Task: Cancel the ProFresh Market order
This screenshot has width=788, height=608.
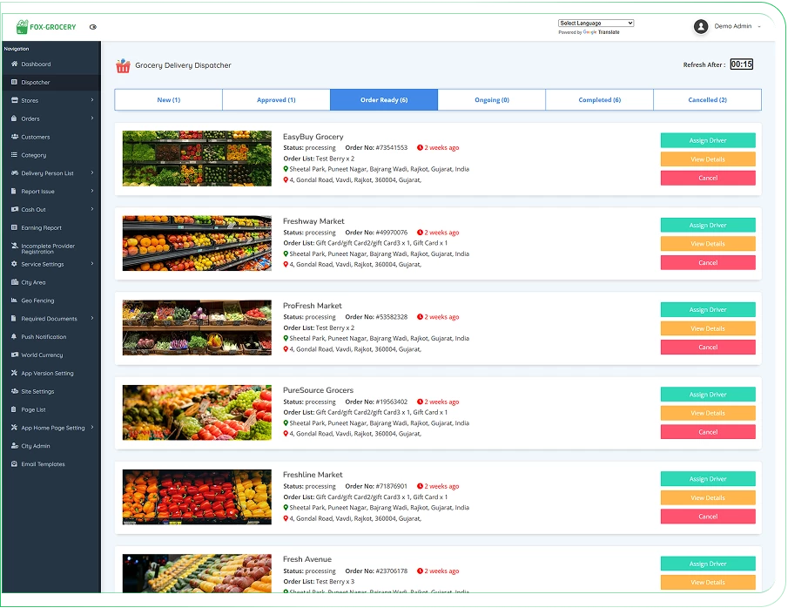Action: (708, 347)
